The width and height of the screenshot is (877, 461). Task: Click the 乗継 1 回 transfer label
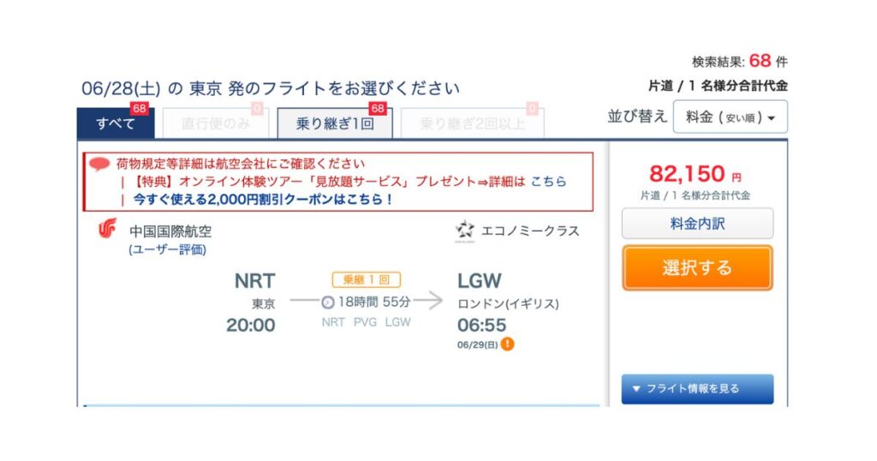click(x=367, y=279)
